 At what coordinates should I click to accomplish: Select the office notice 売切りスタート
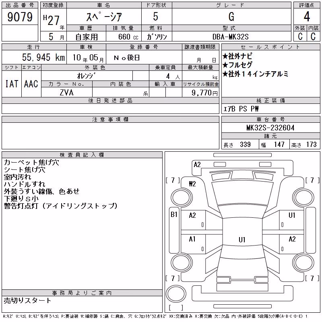pyautogui.click(x=27, y=300)
